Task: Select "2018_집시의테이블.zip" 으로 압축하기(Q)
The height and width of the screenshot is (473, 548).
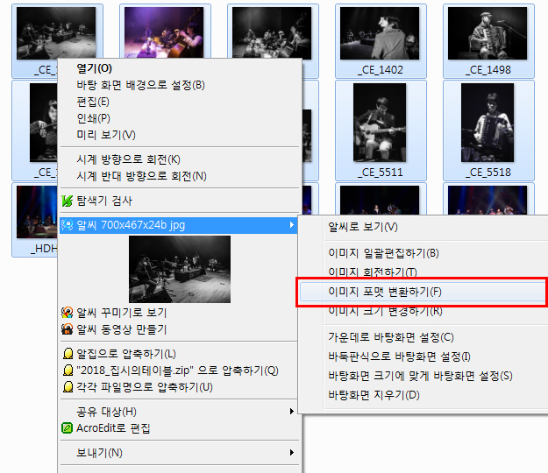Action: (177, 370)
